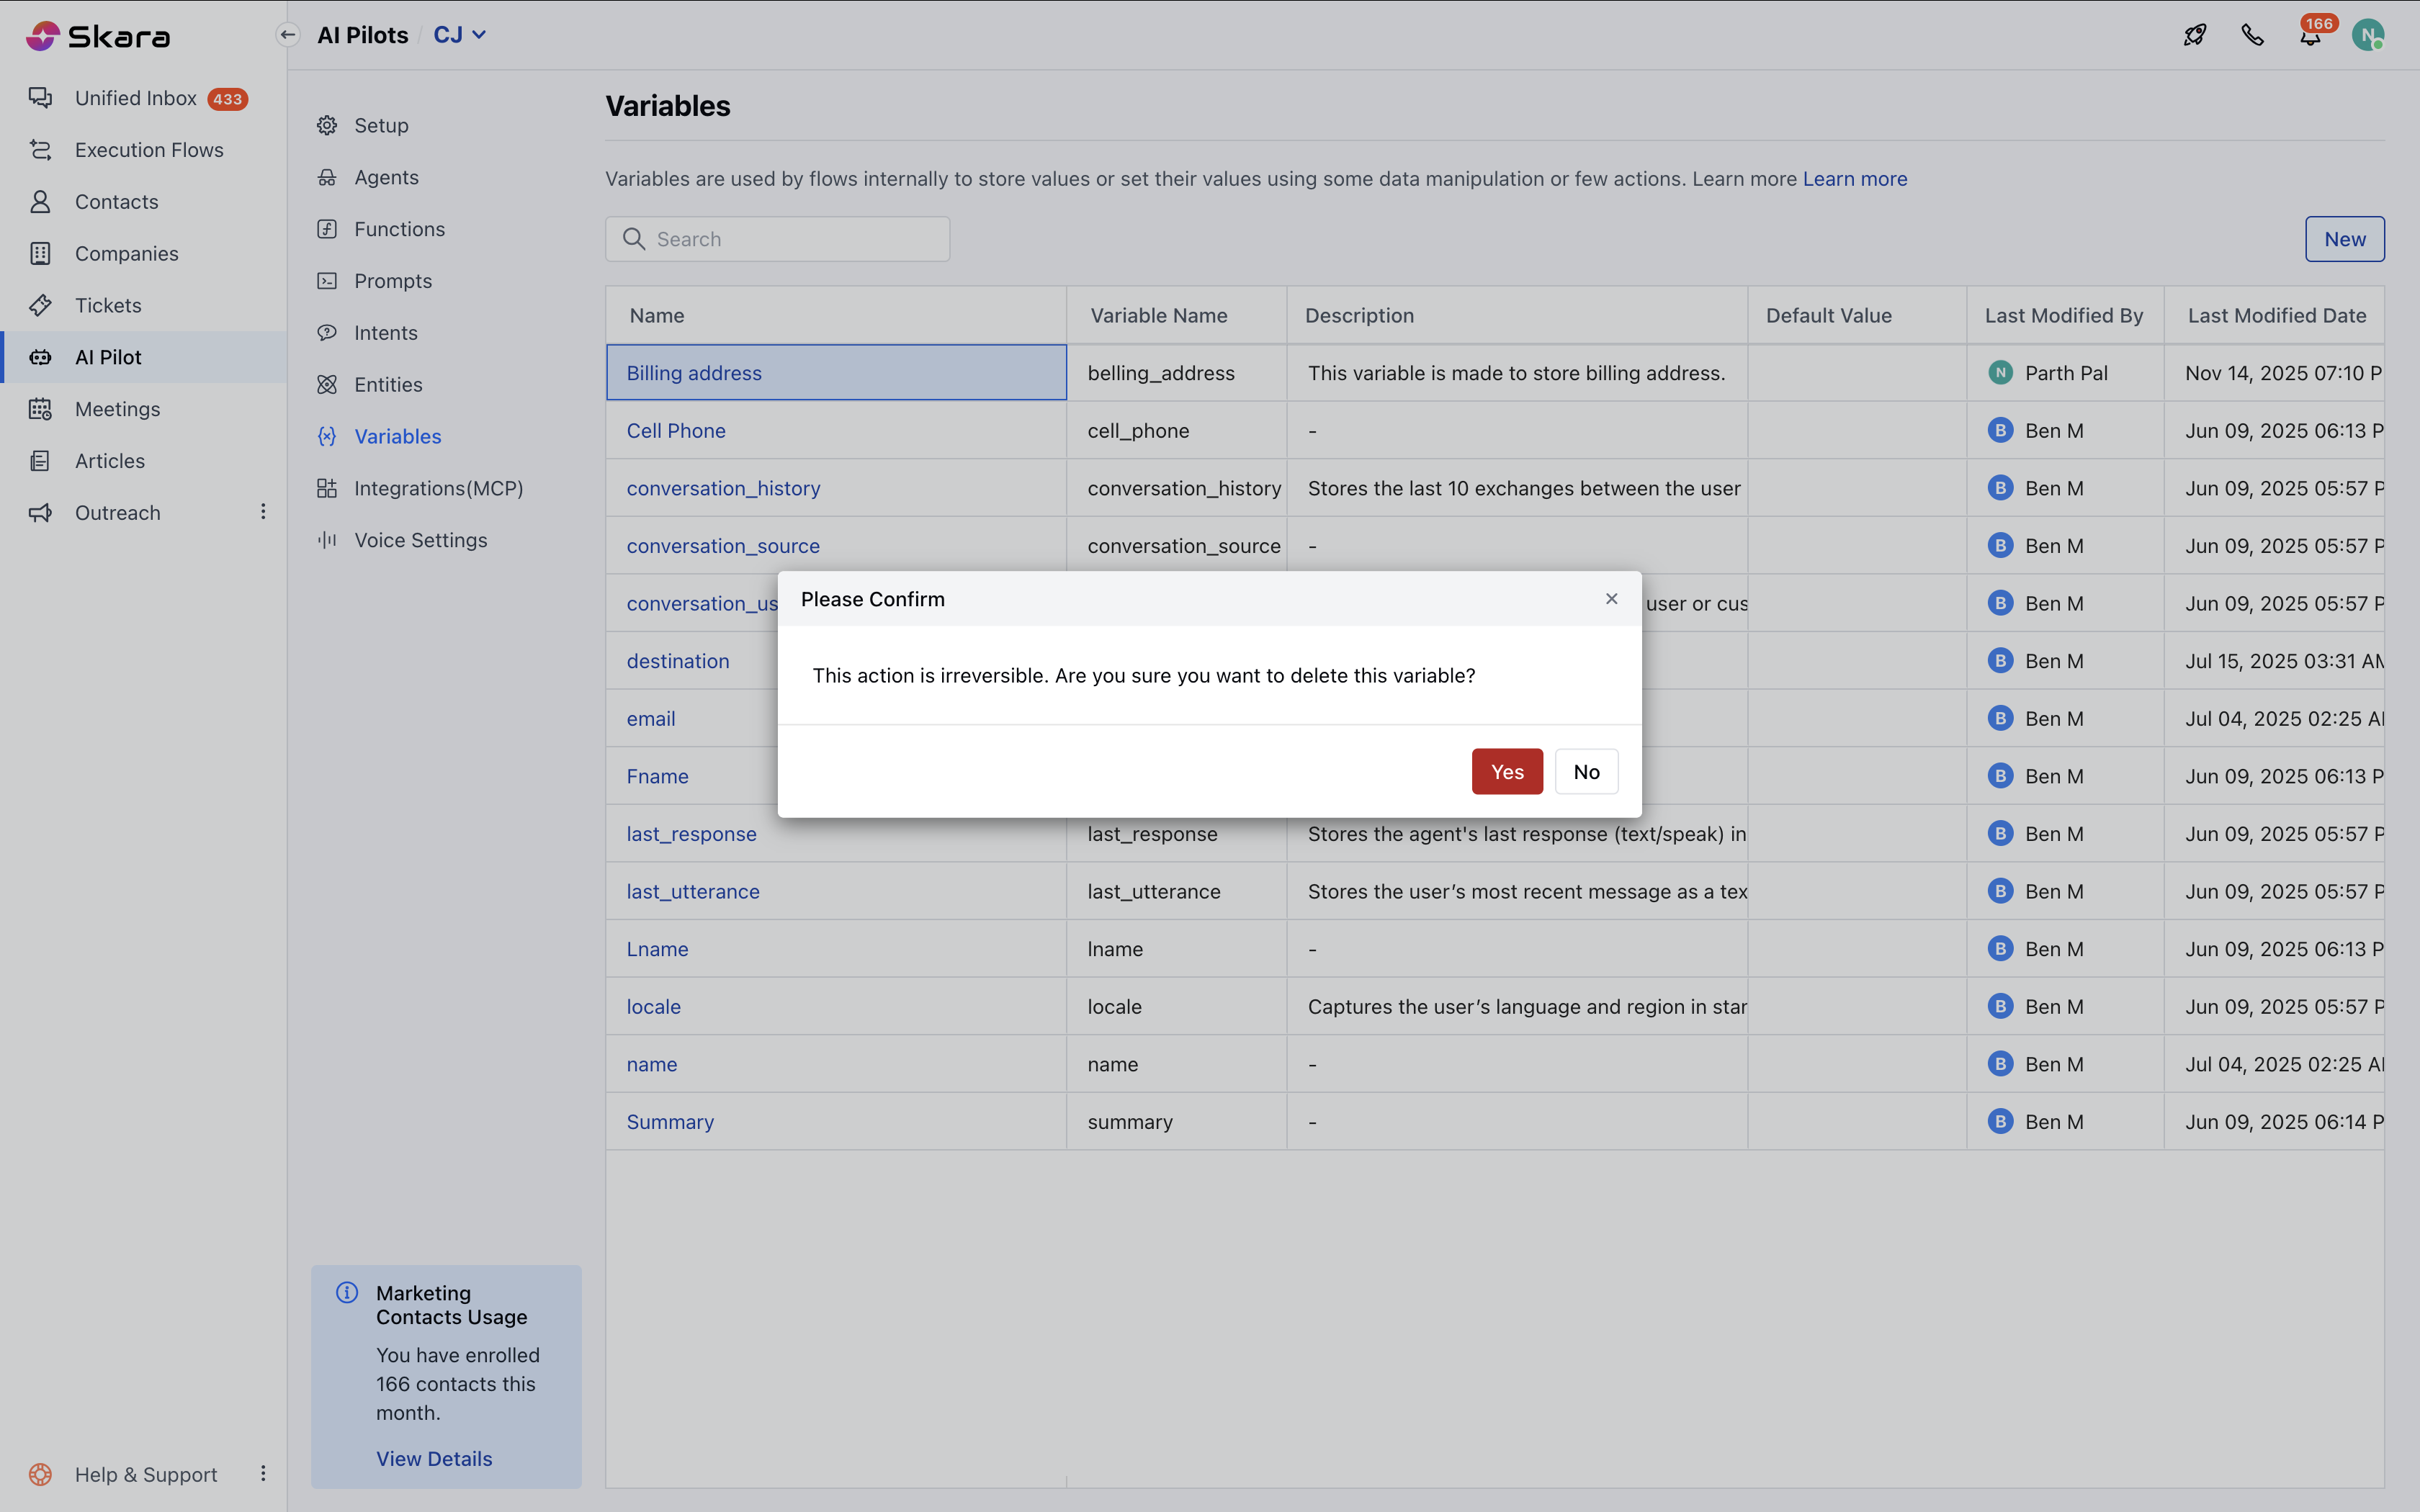Click the Help & Support lifebuoy icon
This screenshot has width=2420, height=1512.
(40, 1474)
